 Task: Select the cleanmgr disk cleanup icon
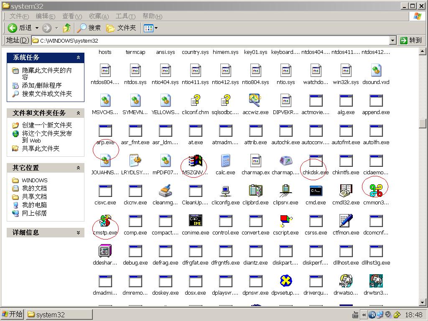[x=166, y=191]
